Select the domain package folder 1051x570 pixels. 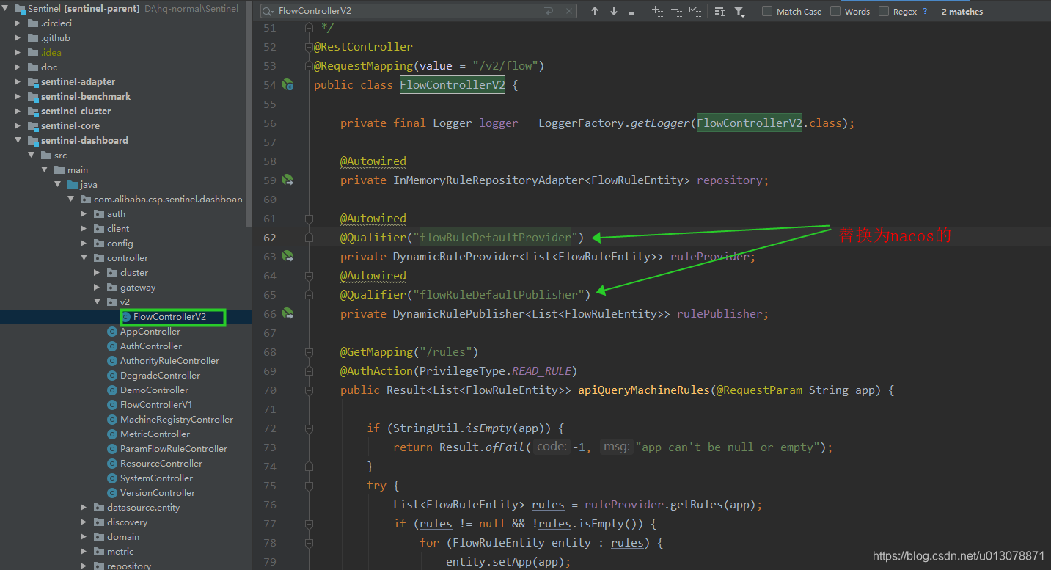[x=123, y=537]
